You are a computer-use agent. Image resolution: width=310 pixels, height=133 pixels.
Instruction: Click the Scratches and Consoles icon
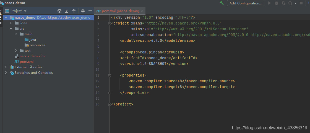12,73
